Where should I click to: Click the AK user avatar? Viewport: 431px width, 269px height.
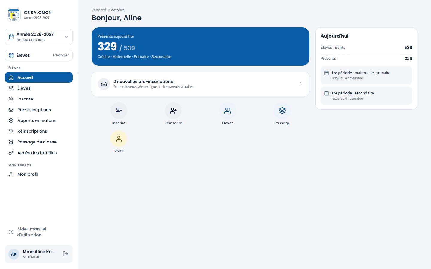pyautogui.click(x=14, y=254)
